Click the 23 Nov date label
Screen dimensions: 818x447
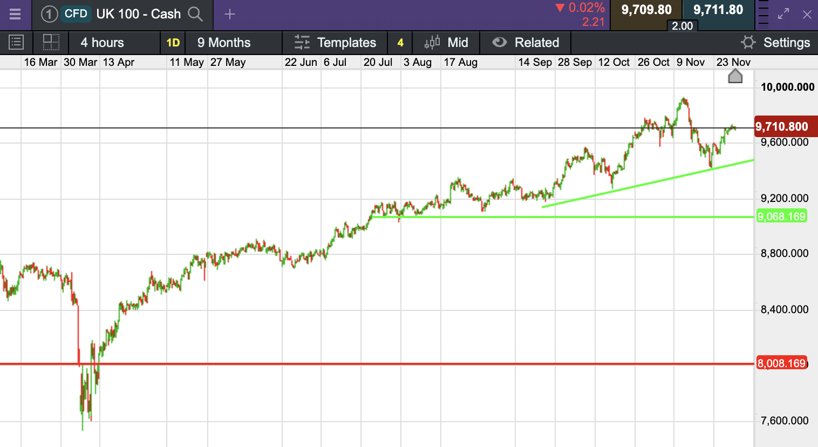733,62
